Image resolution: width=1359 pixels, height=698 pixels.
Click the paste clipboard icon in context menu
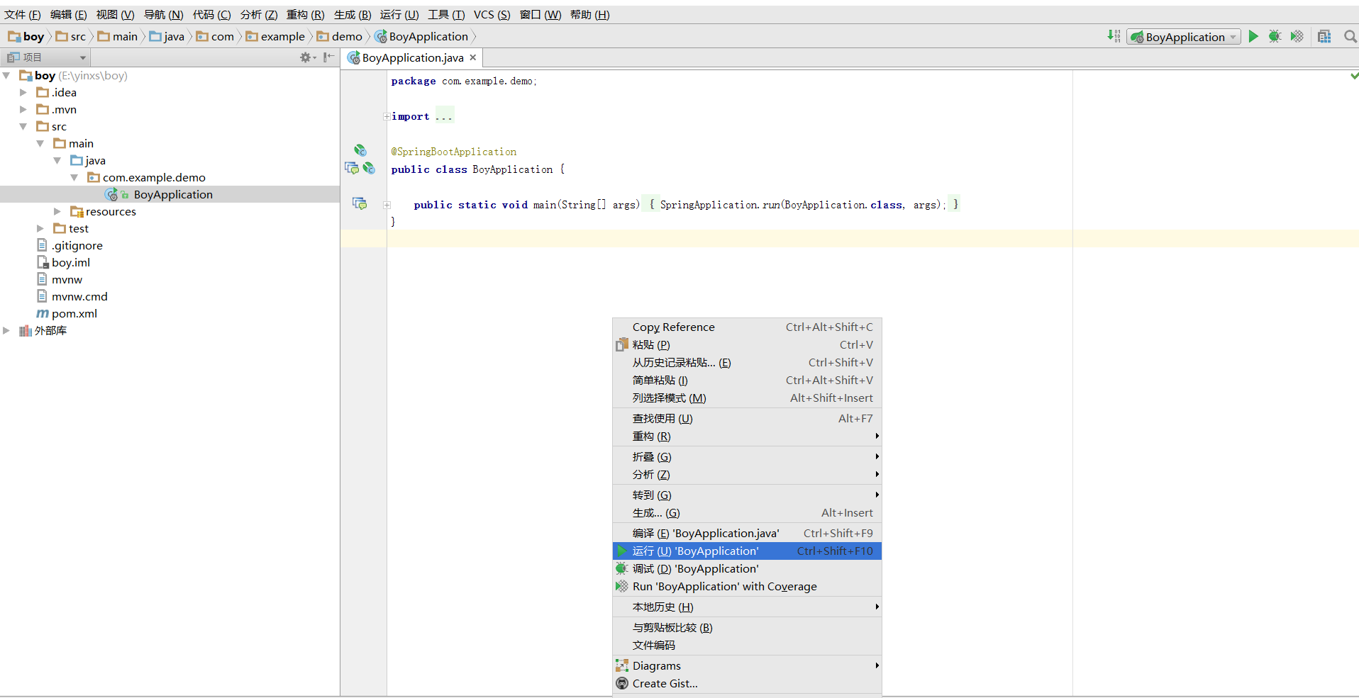622,344
